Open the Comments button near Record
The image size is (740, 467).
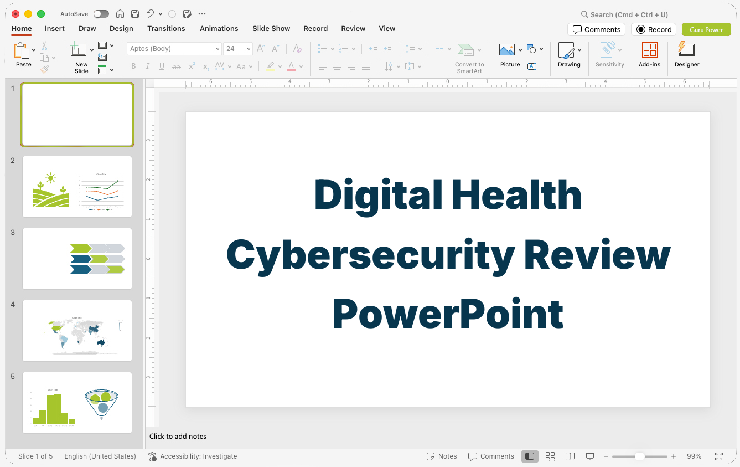point(596,29)
